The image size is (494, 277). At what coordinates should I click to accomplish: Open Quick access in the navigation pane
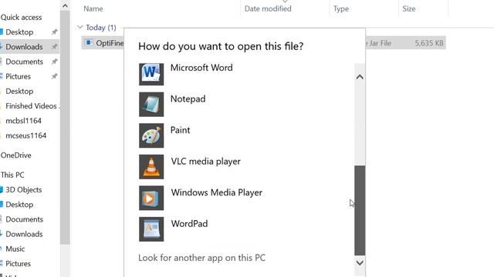[x=21, y=17]
